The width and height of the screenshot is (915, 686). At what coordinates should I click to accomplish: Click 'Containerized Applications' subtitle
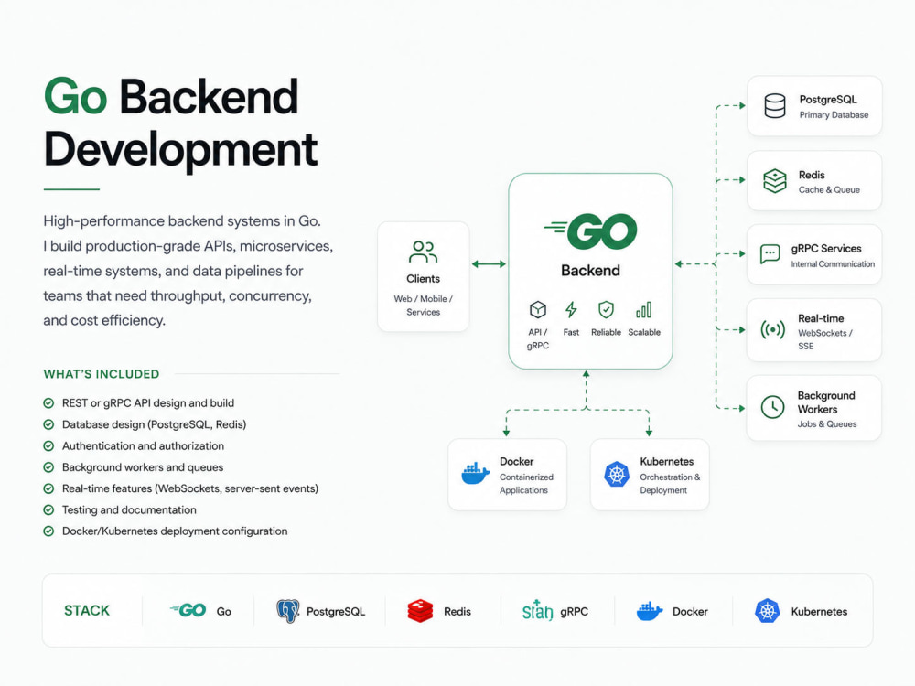pos(526,484)
